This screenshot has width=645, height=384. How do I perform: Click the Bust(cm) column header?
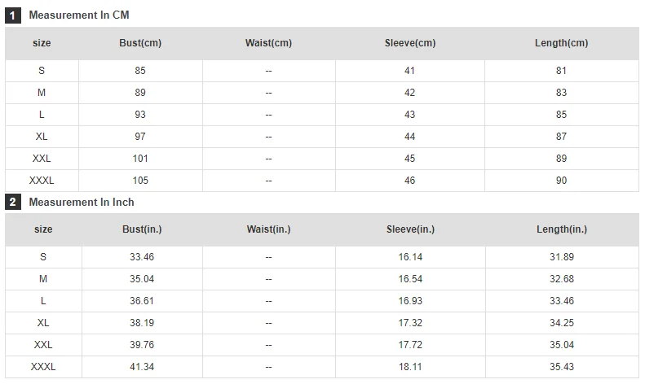pos(140,43)
